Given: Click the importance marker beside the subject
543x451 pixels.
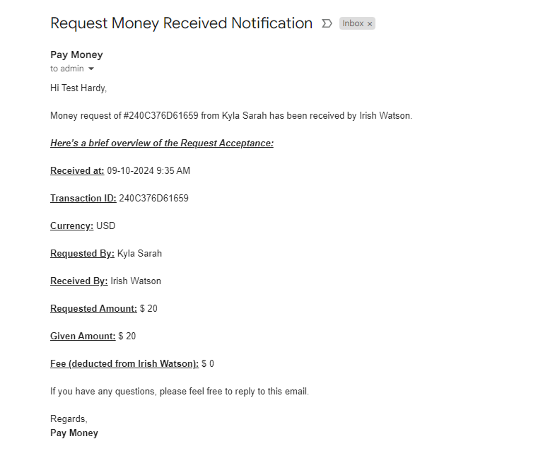Looking at the screenshot, I should (327, 23).
